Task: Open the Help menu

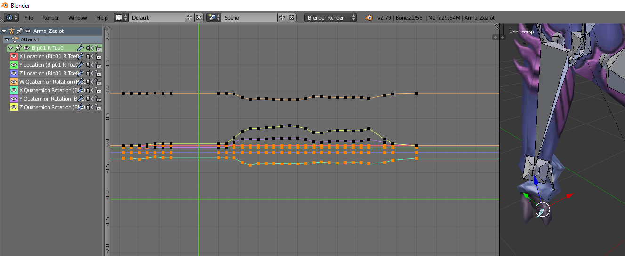Action: point(102,18)
